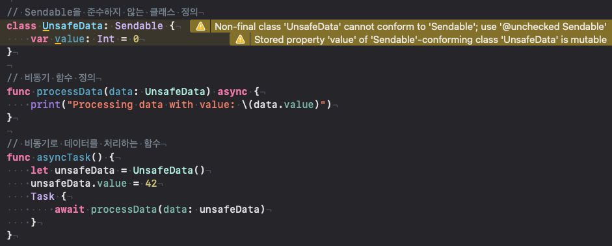Click warning icon for stored property message
The width and height of the screenshot is (612, 246).
point(240,40)
